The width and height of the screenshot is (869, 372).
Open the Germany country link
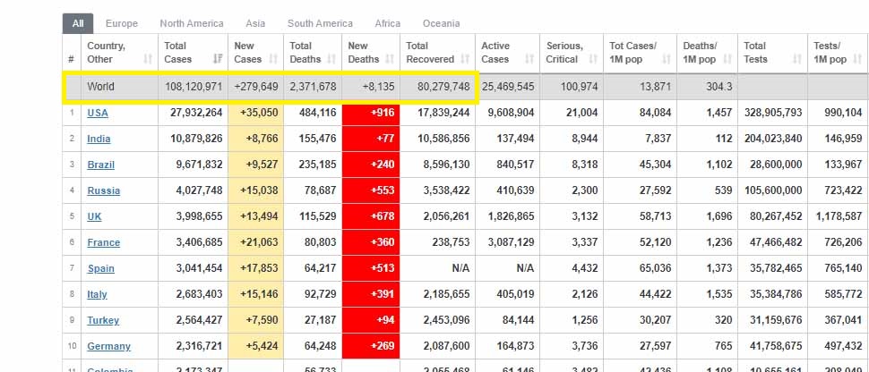click(x=108, y=347)
